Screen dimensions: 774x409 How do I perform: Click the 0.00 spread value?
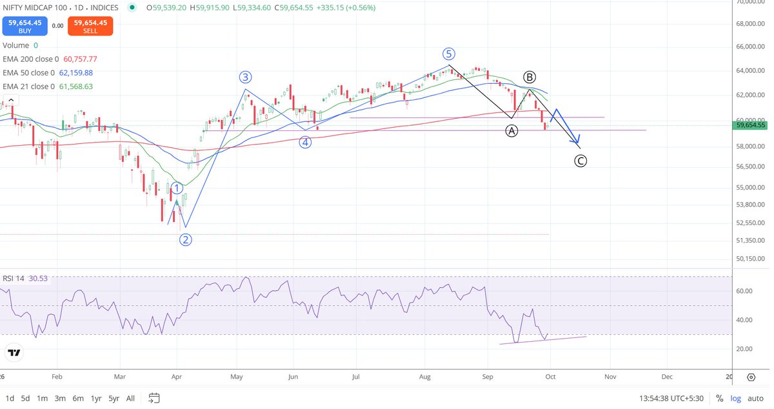[x=57, y=26]
